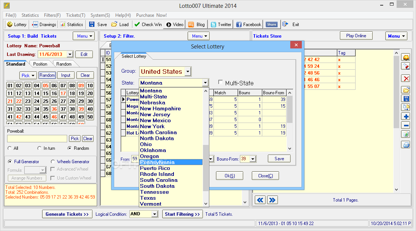Image resolution: width=416 pixels, height=231 pixels.
Task: Click Close(C) in Select Lottery dialog
Action: tap(265, 175)
